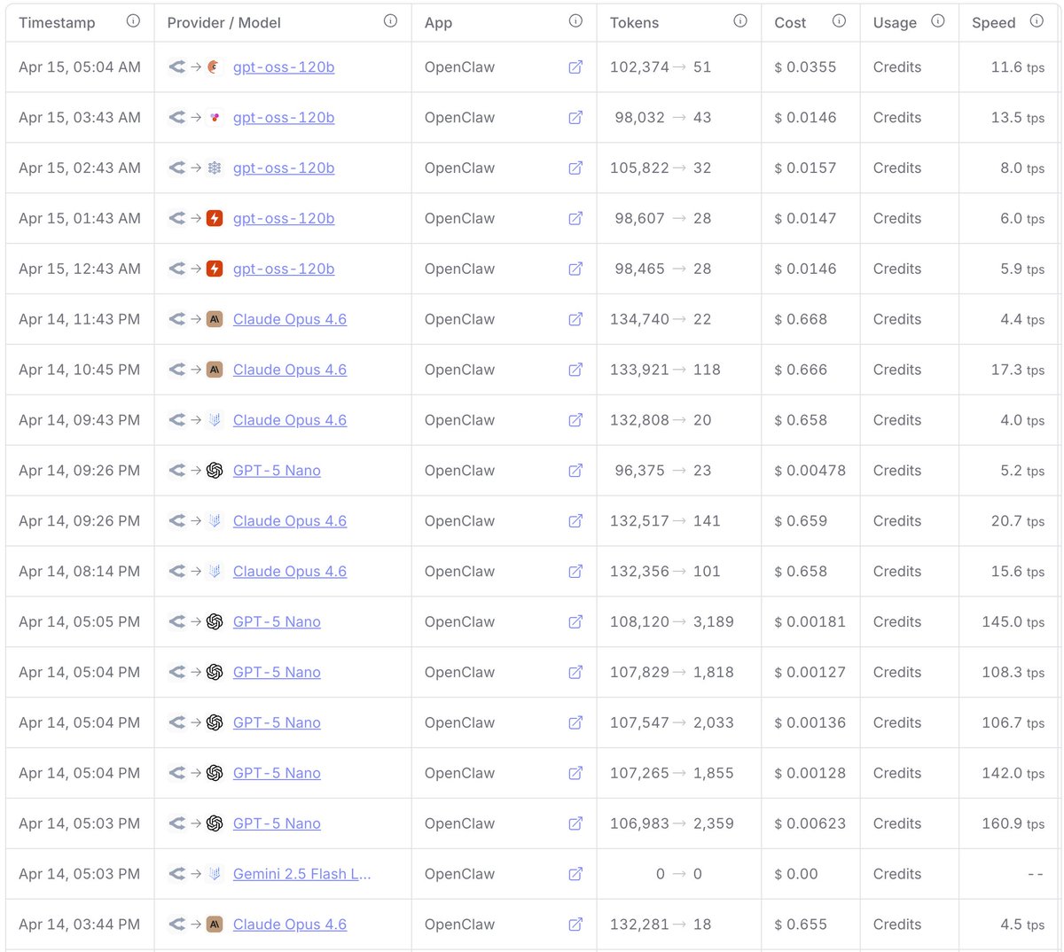
Task: Click the Anthropic logo in the 11:43 PM row
Action: pos(215,319)
